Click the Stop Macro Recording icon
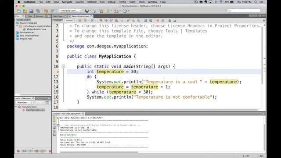The height and width of the screenshot is (158, 281). (x=163, y=21)
